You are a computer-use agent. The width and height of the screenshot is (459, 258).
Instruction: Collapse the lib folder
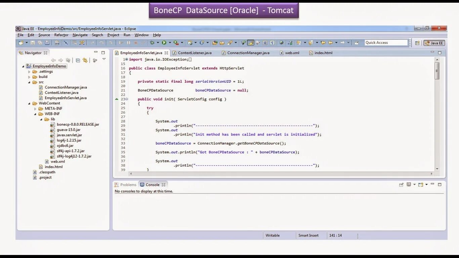click(41, 119)
